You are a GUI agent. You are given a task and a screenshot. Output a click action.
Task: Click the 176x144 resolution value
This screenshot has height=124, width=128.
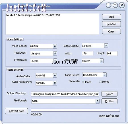[35, 54]
